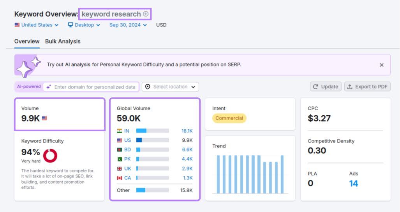Viewport: 400px width, 212px height.
Task: Click the Update button
Action: (x=326, y=87)
